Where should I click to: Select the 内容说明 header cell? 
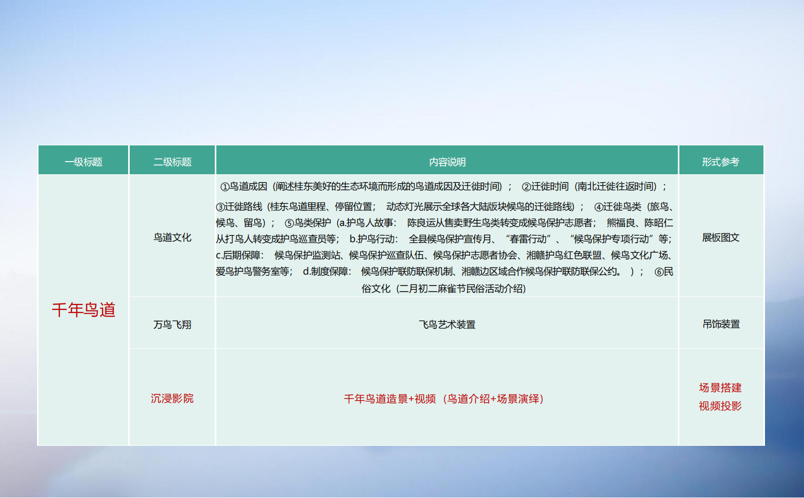tap(447, 161)
